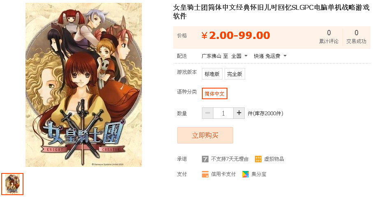
Task: Open the 全国 destination dropdown
Action: point(239,56)
